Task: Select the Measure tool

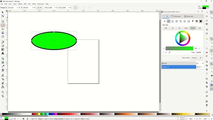Action: pos(3,96)
